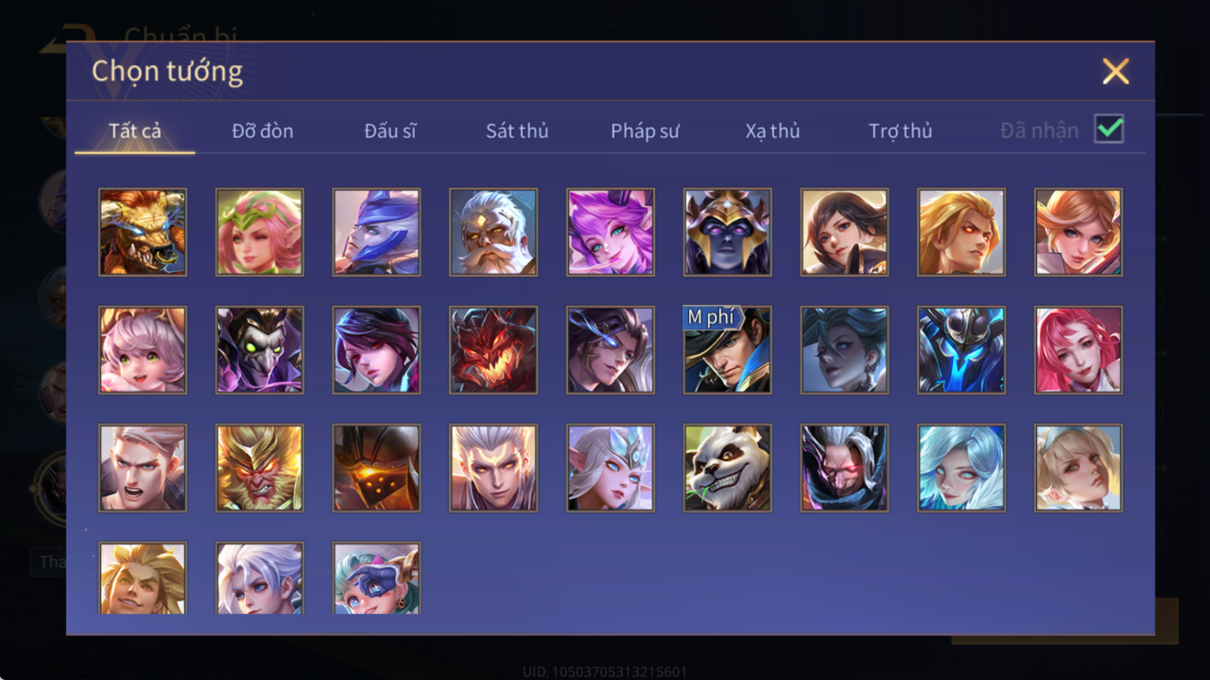
Task: Pick the green-eyed purple jester hero
Action: point(259,350)
